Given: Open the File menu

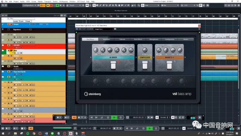Looking at the screenshot, I should coord(6,2).
